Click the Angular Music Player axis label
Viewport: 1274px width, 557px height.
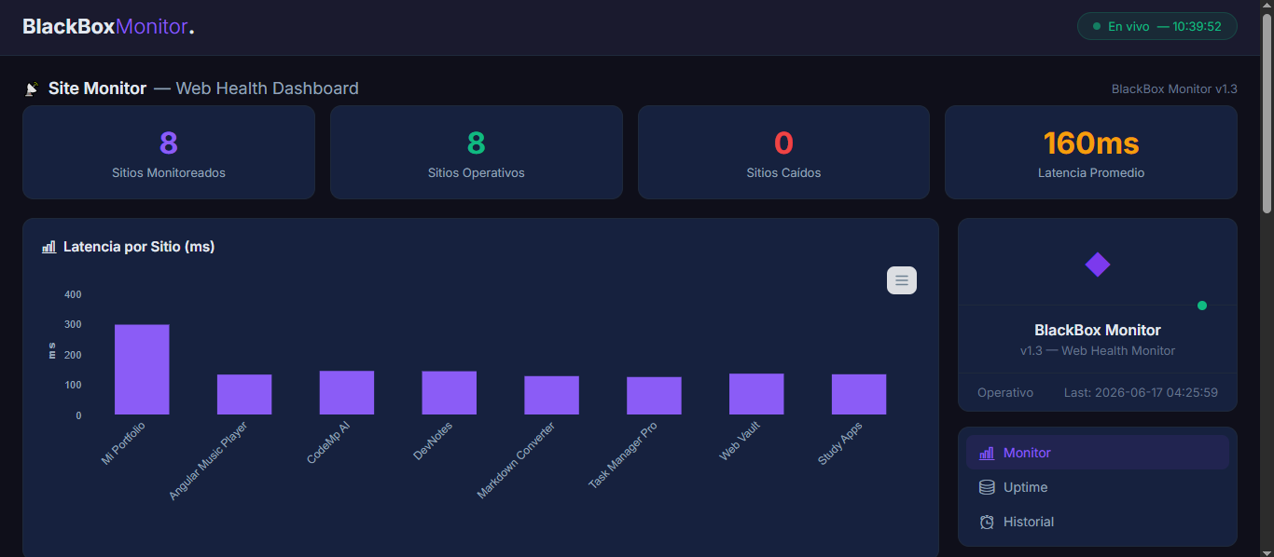(x=208, y=461)
